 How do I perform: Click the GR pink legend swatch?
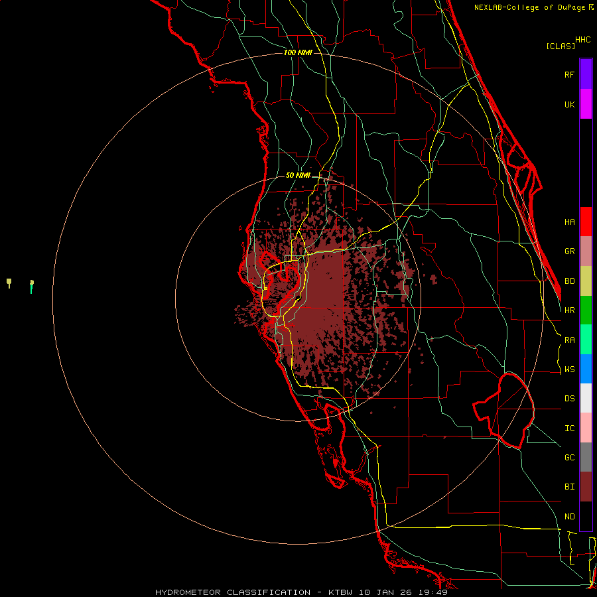pos(586,251)
